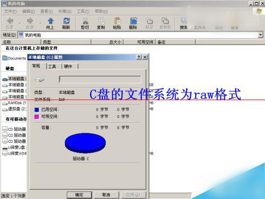Select the RAMDisk (Y drive entry
This screenshot has height=199, width=265.
(14, 103)
